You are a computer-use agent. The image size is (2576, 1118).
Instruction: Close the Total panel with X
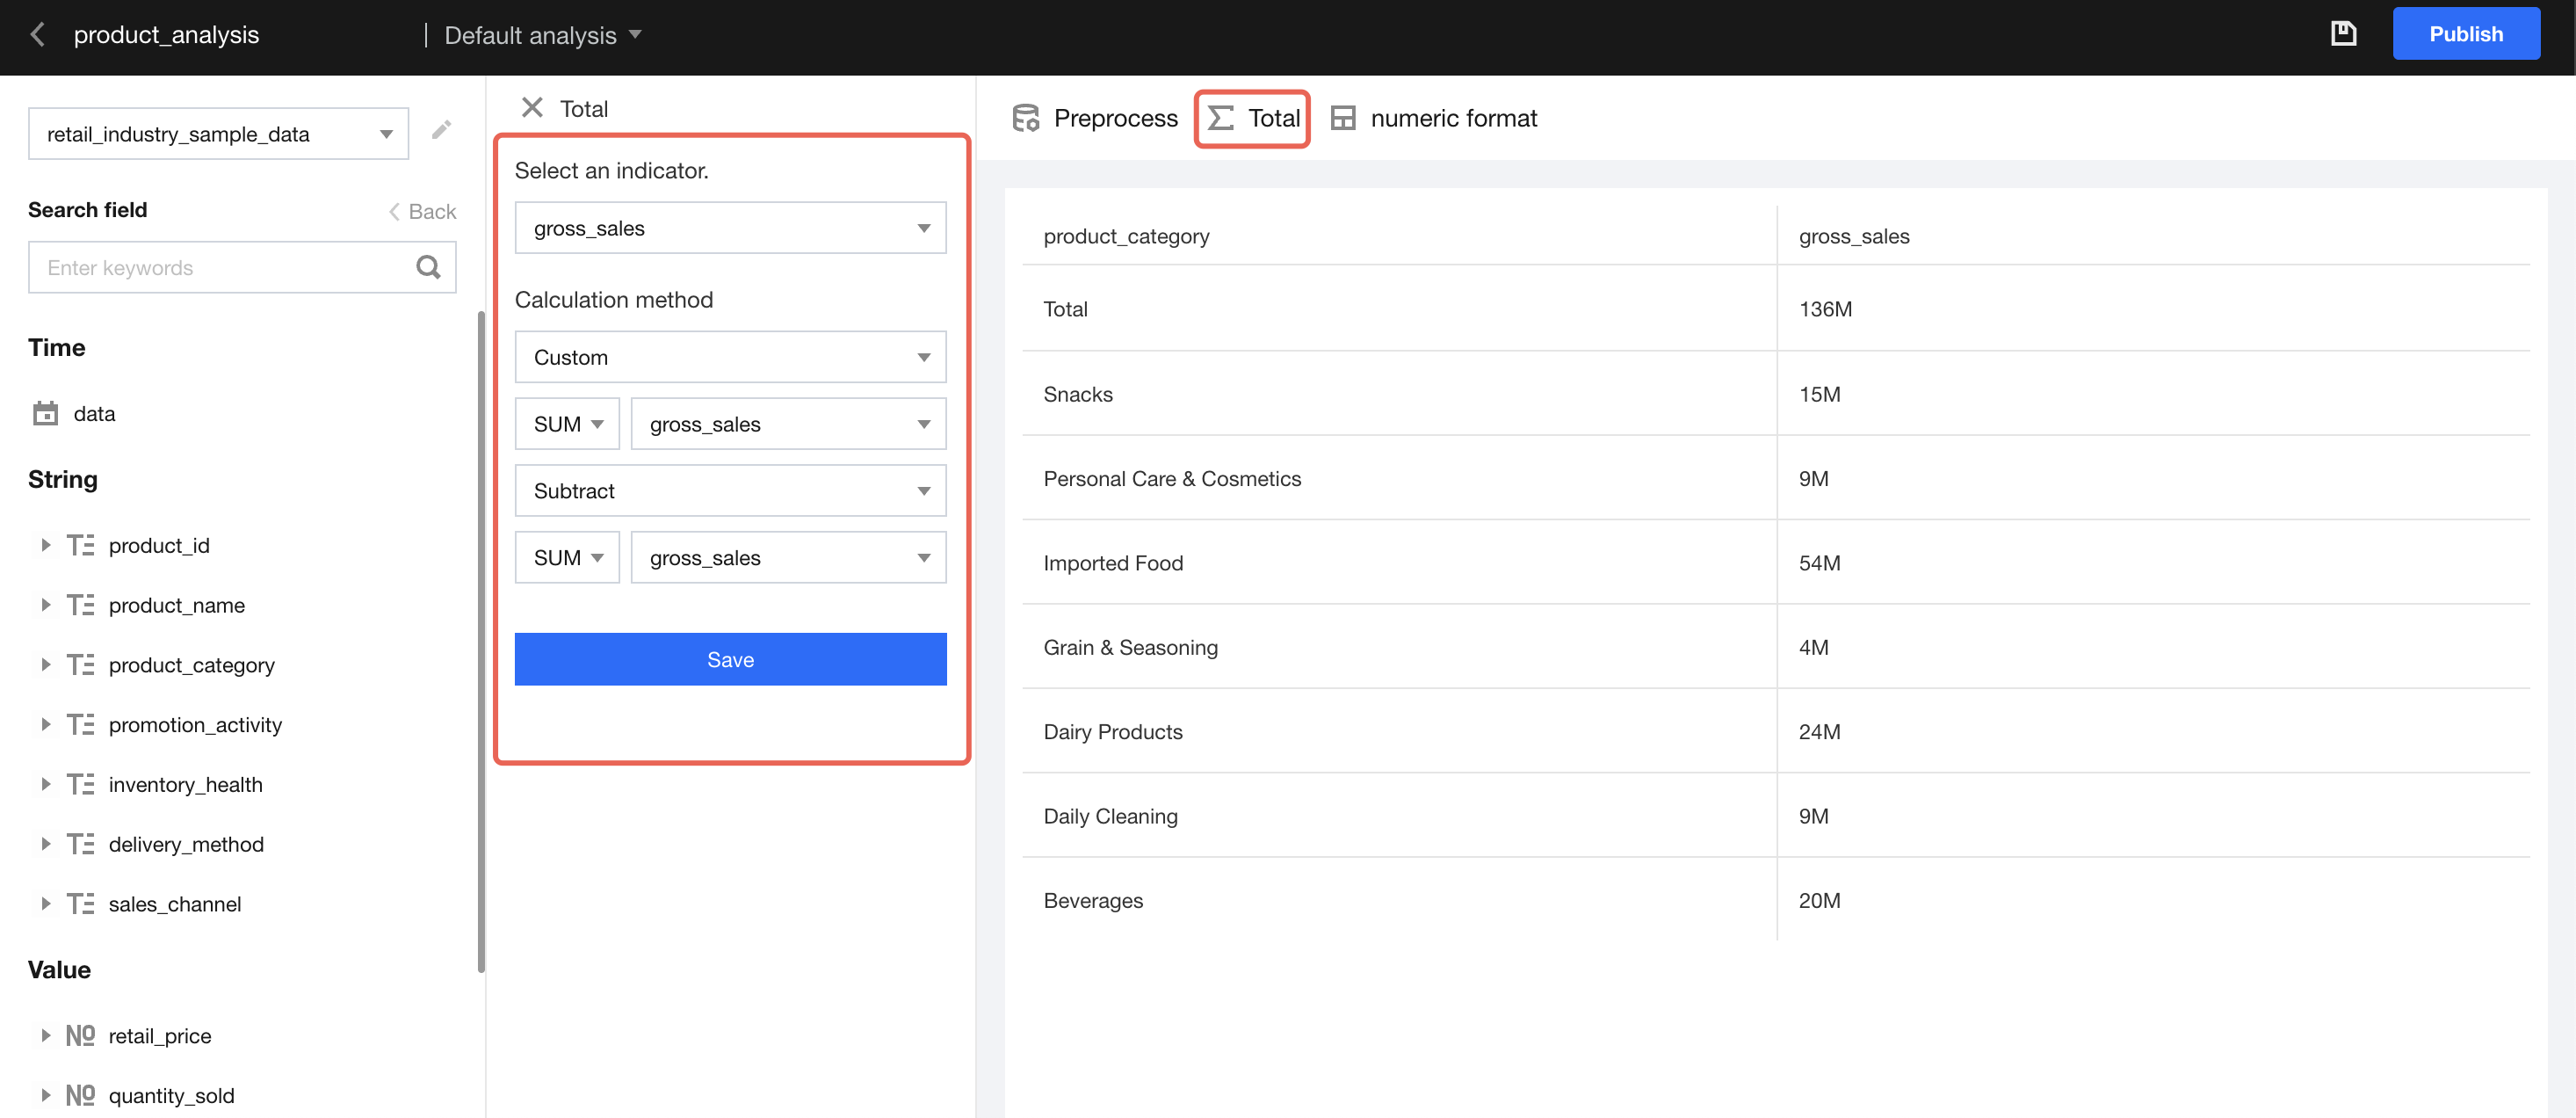pyautogui.click(x=532, y=107)
